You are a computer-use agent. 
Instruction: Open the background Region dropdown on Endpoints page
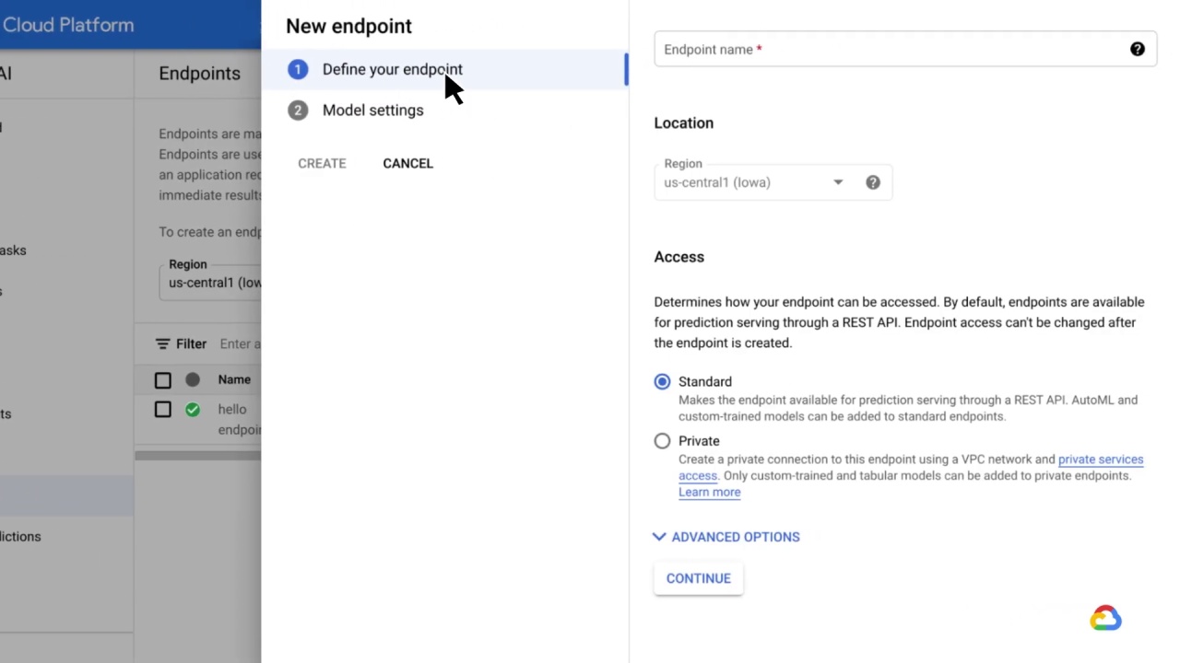(x=211, y=282)
